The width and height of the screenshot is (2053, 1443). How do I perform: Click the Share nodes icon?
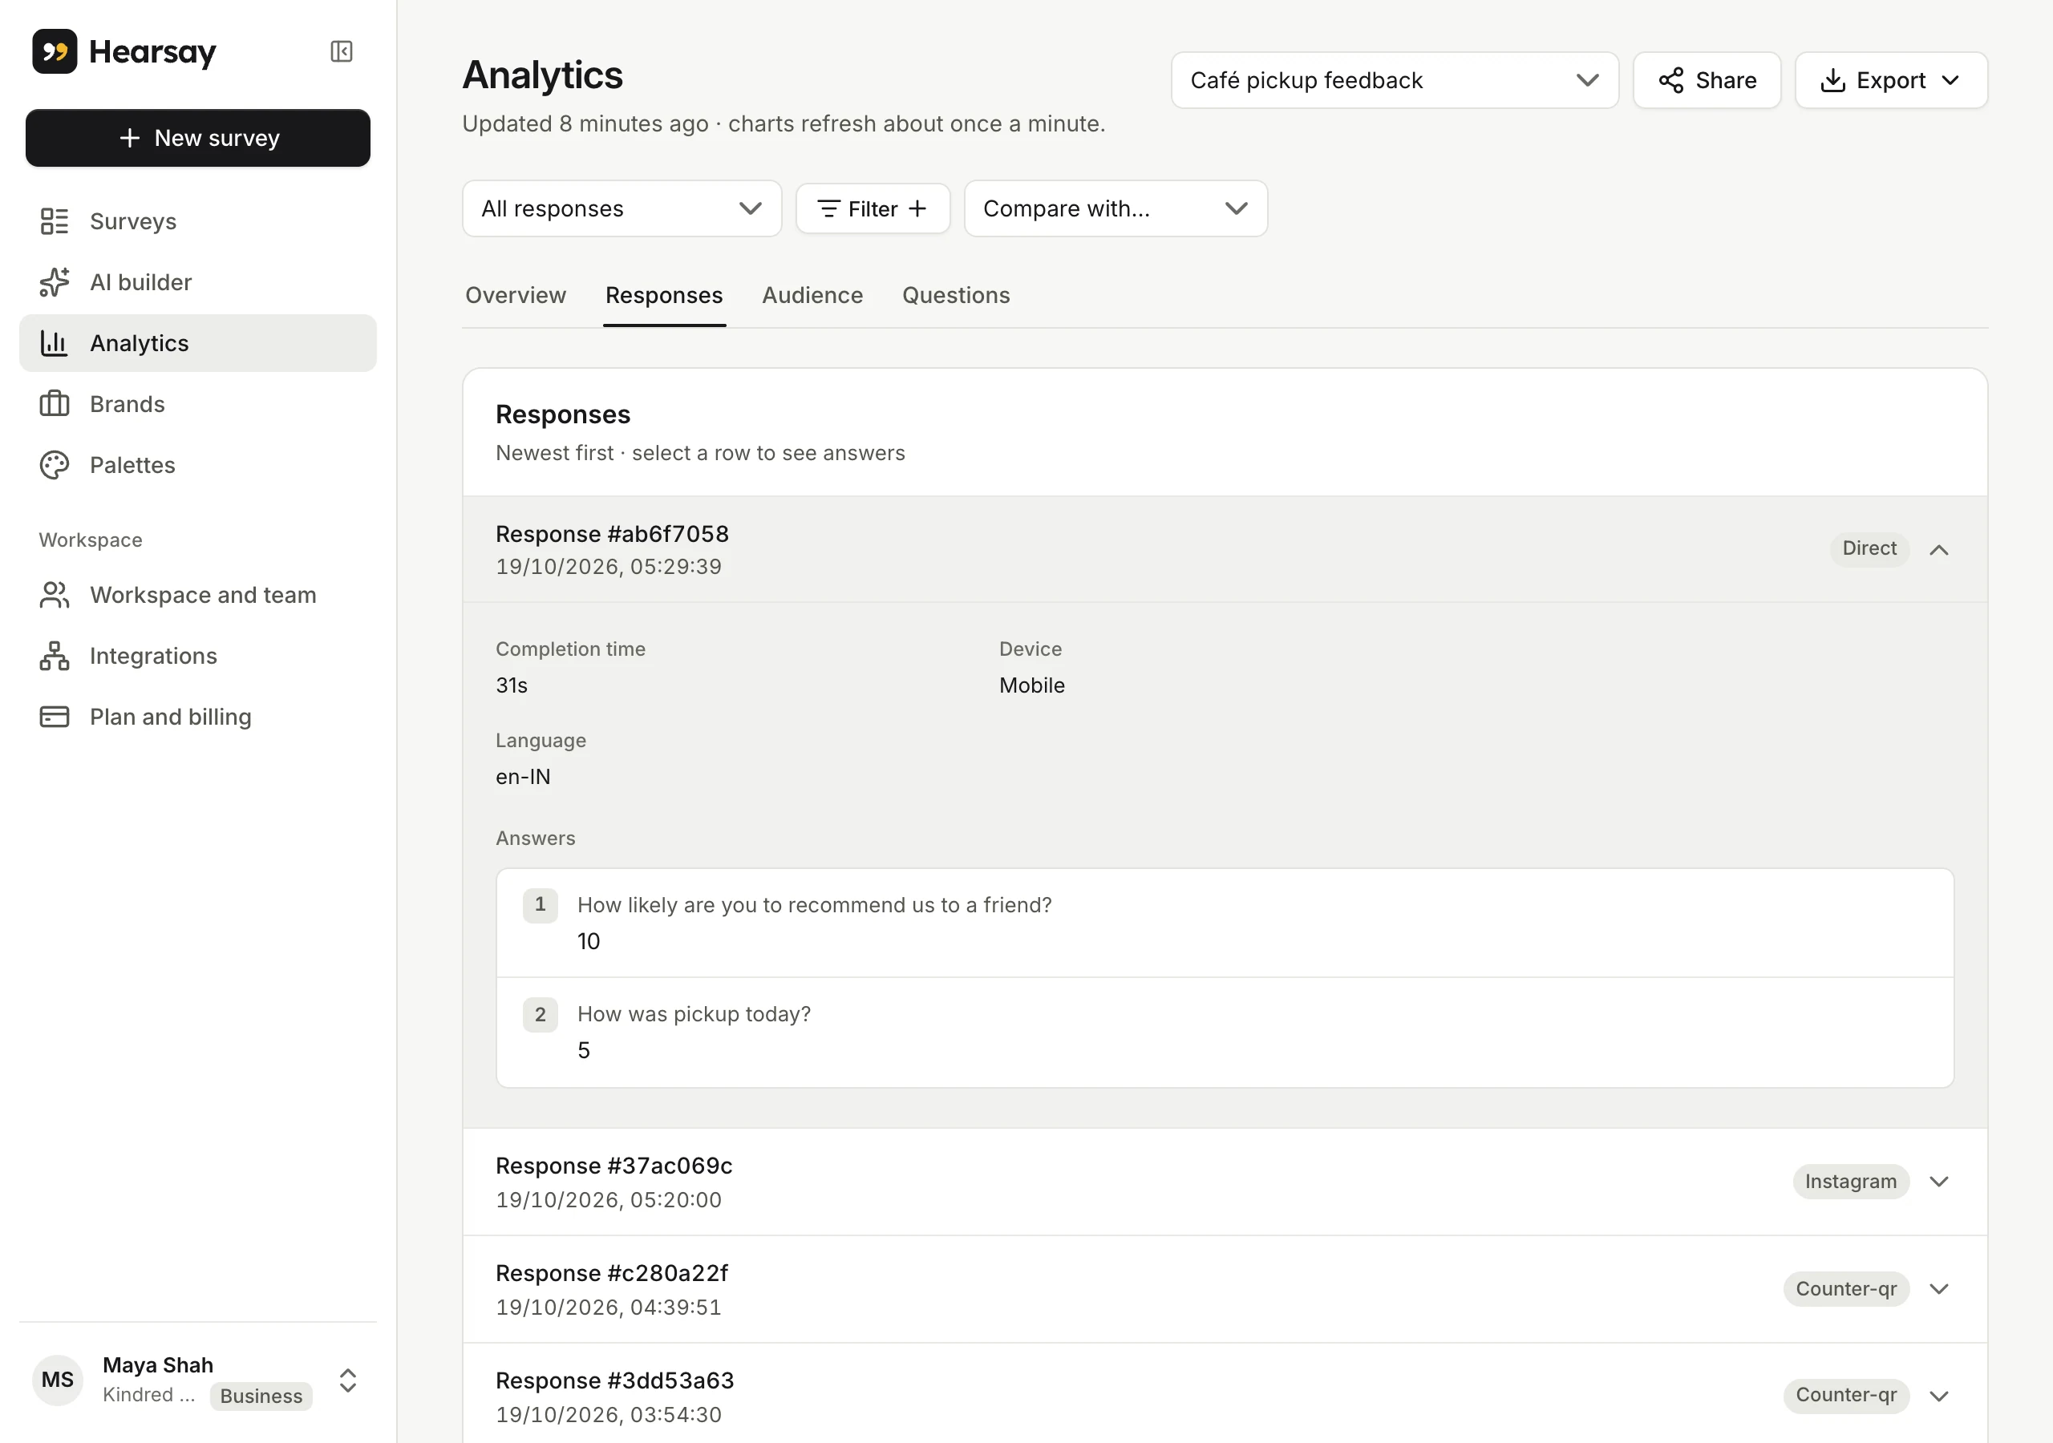point(1671,80)
